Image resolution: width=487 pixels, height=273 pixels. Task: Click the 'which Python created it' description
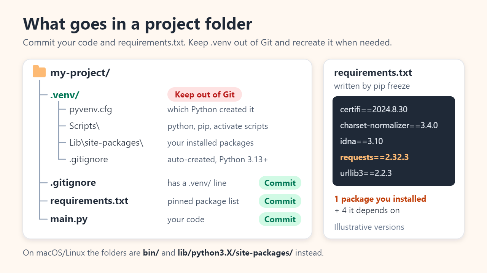tap(211, 110)
